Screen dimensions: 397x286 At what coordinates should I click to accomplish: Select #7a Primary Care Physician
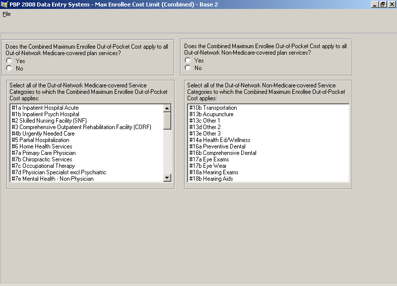[87, 153]
